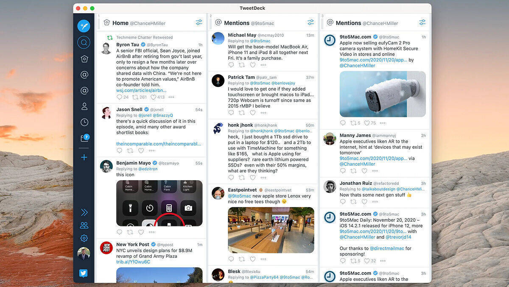Click the Twitter bird logo in sidebar
The height and width of the screenshot is (287, 509).
click(x=84, y=273)
